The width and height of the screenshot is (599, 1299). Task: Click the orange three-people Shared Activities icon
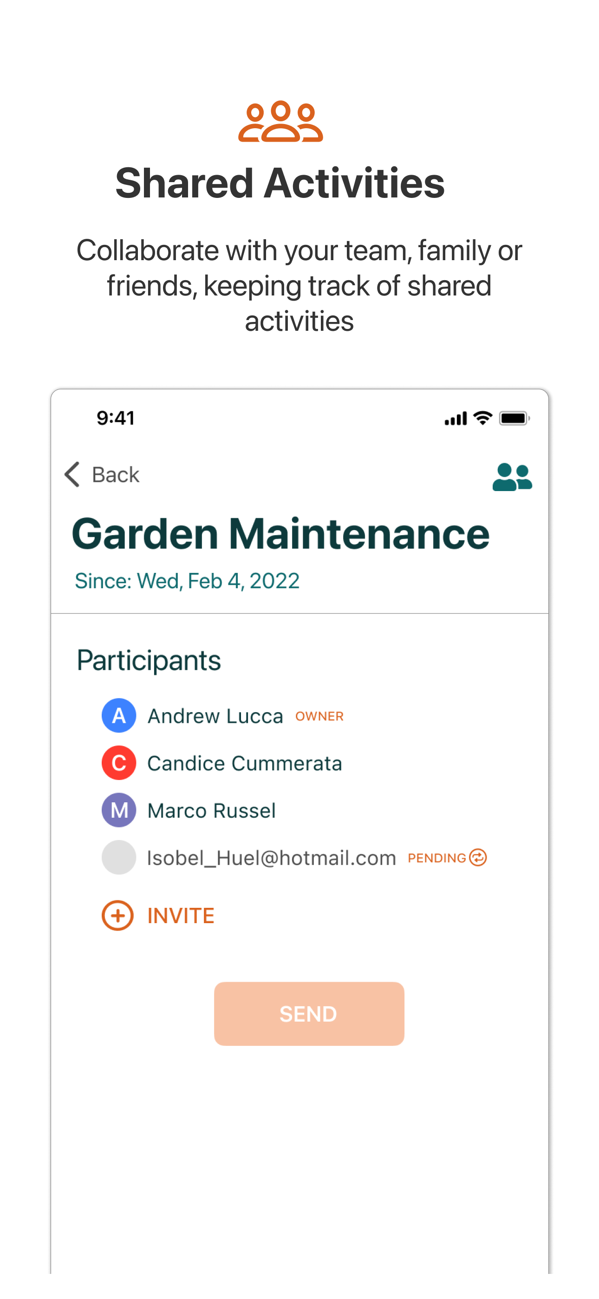click(281, 122)
